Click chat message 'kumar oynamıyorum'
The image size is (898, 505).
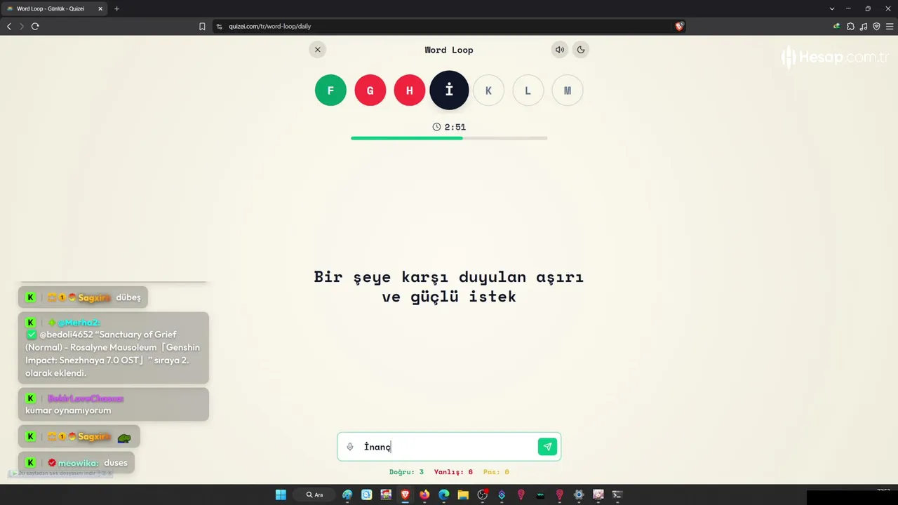tap(68, 410)
